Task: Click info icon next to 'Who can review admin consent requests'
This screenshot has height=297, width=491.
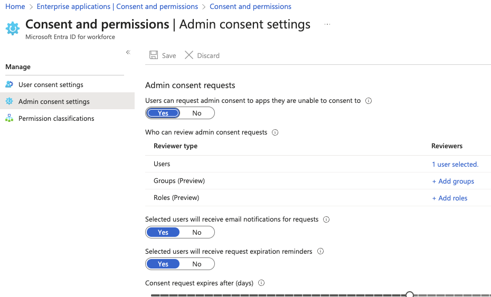Action: coord(275,132)
